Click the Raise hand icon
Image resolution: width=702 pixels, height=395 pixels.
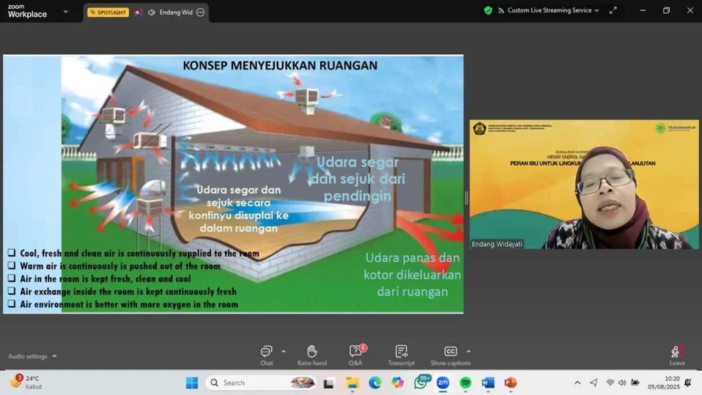[x=312, y=353]
